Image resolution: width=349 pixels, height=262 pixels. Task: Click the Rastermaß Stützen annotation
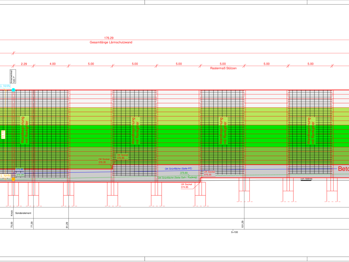(223, 68)
